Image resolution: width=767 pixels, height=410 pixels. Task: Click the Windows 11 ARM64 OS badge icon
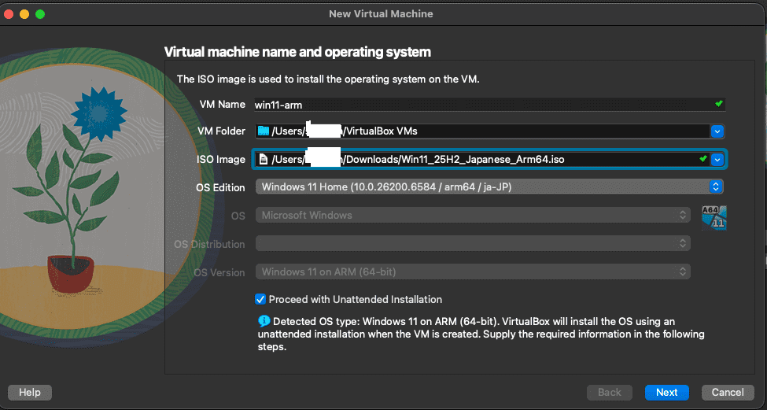714,217
